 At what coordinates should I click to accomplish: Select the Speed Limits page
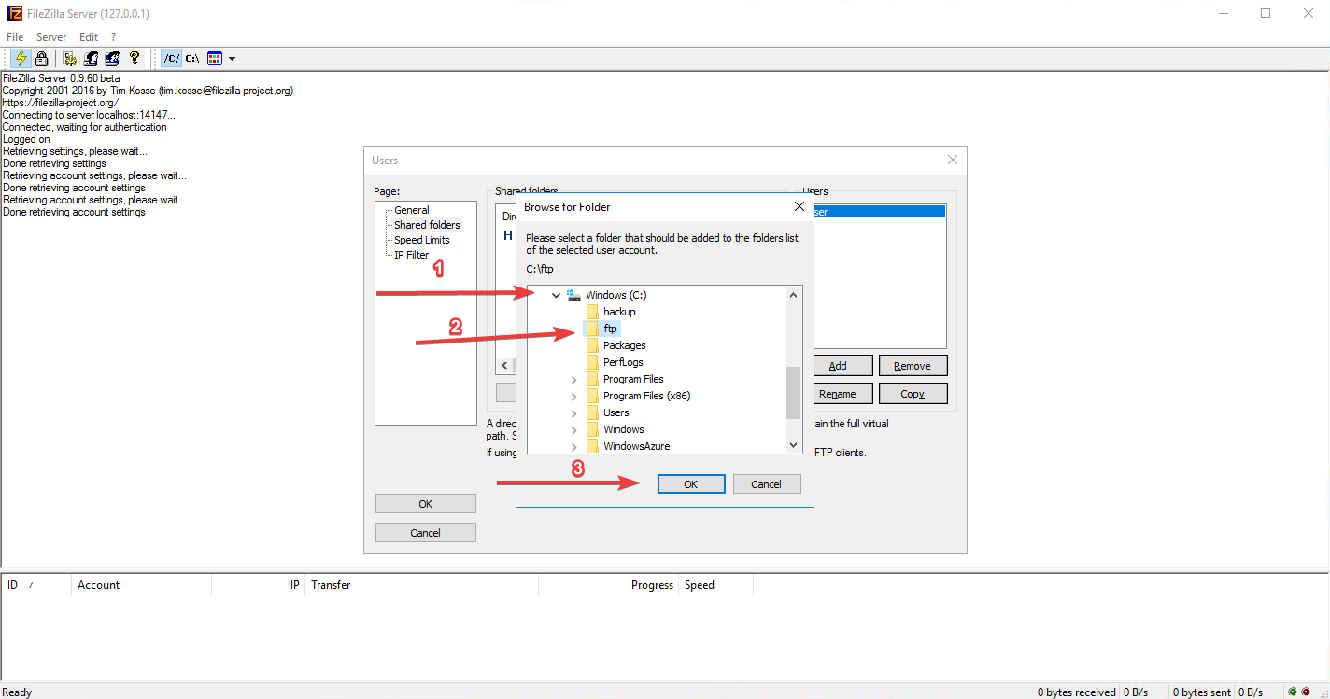(x=422, y=240)
